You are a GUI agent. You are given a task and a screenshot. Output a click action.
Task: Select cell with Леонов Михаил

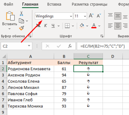(x=30, y=87)
